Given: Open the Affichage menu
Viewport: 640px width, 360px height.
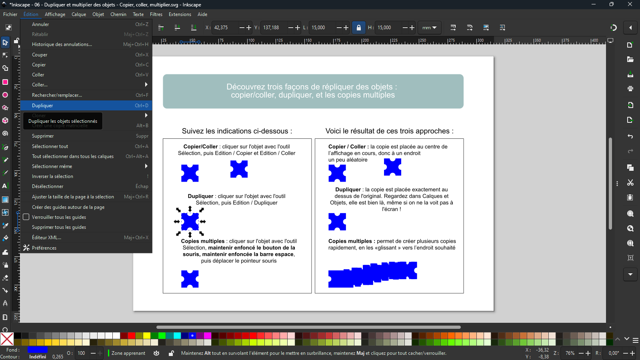Looking at the screenshot, I should (x=55, y=14).
